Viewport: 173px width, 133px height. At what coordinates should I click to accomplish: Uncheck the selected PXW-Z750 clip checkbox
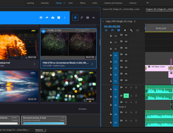[x=44, y=31]
